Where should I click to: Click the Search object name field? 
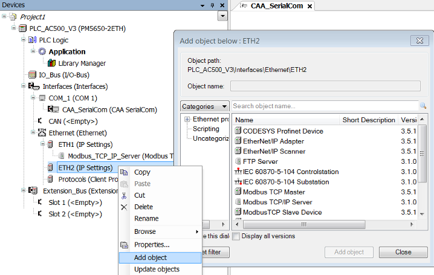324,106
